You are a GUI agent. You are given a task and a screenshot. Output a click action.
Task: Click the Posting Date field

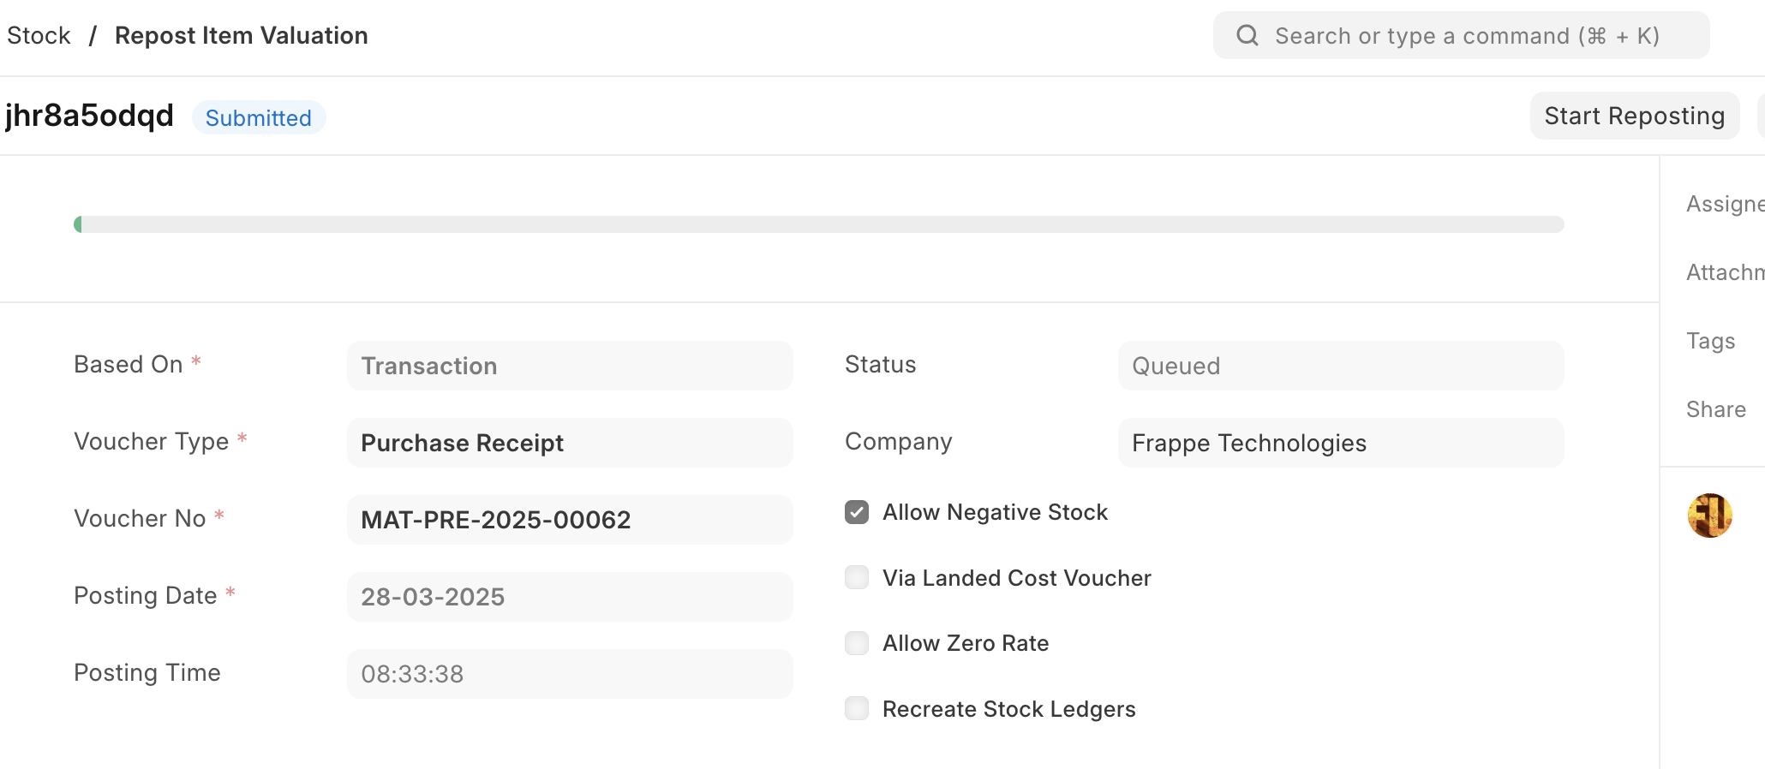(x=570, y=597)
